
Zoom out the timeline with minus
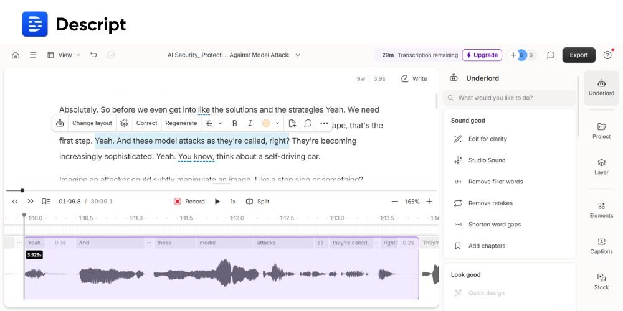pyautogui.click(x=394, y=202)
